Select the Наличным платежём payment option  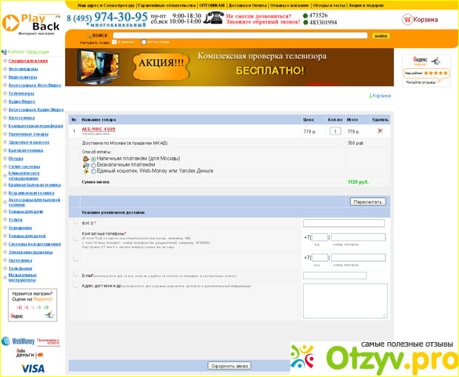click(x=93, y=159)
